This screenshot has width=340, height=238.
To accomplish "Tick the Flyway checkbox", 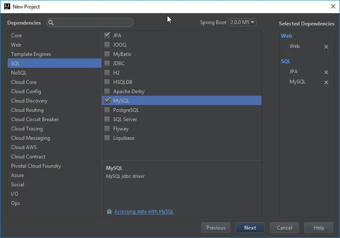I will coord(107,128).
